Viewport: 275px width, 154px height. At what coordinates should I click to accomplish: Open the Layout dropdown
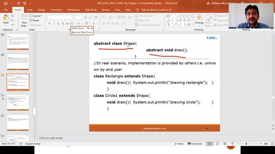click(x=36, y=16)
